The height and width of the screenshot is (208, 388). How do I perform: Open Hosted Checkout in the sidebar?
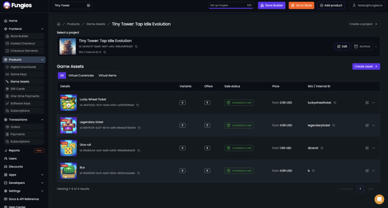coord(24,44)
